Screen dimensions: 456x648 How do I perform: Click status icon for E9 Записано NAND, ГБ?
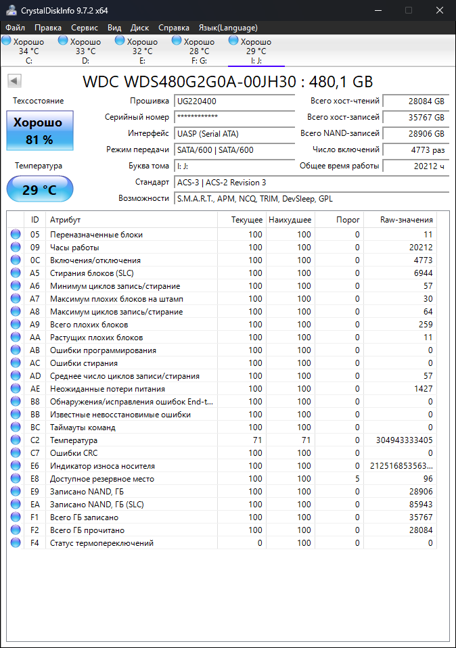pos(16,491)
